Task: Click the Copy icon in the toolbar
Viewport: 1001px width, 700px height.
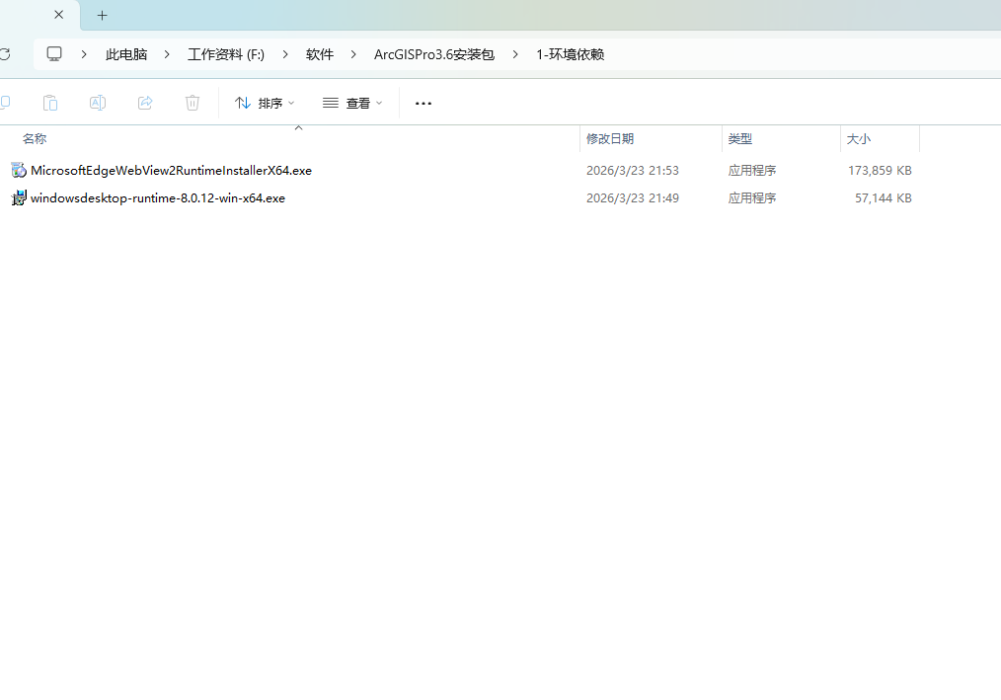Action: [x=4, y=103]
